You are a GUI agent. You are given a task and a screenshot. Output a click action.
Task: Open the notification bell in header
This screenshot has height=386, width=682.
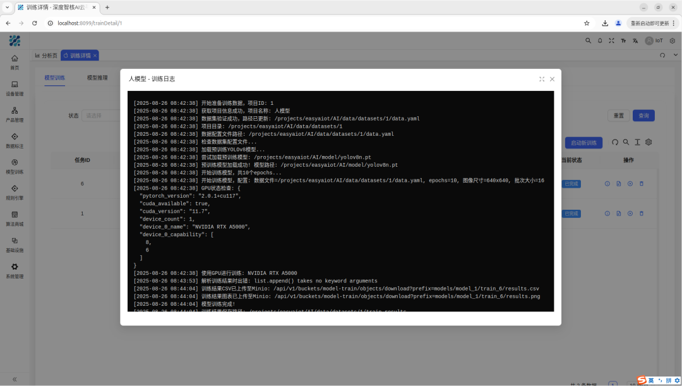[600, 40]
